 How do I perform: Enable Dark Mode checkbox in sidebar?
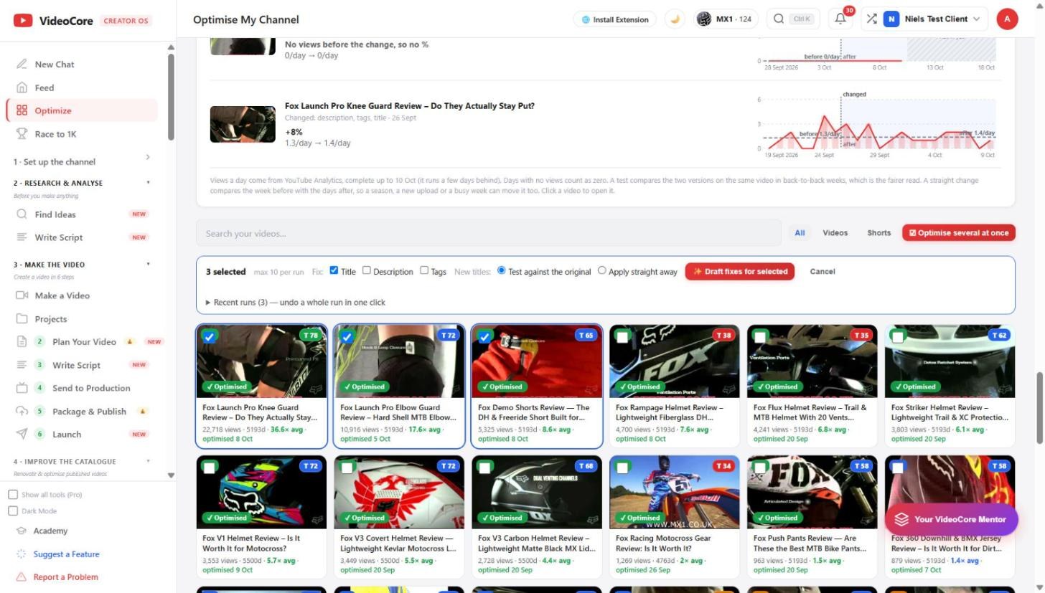13,511
